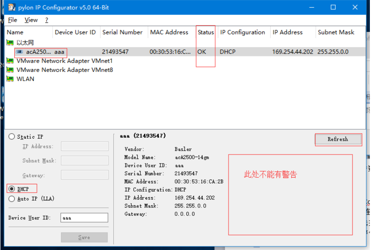This screenshot has width=373, height=250.
Task: Select the Static IP radio button
Action: 12,136
